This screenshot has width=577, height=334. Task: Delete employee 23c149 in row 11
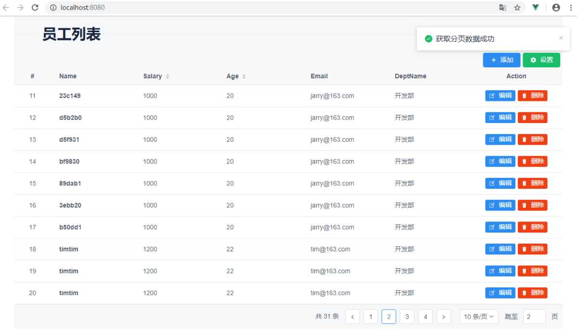click(x=532, y=96)
